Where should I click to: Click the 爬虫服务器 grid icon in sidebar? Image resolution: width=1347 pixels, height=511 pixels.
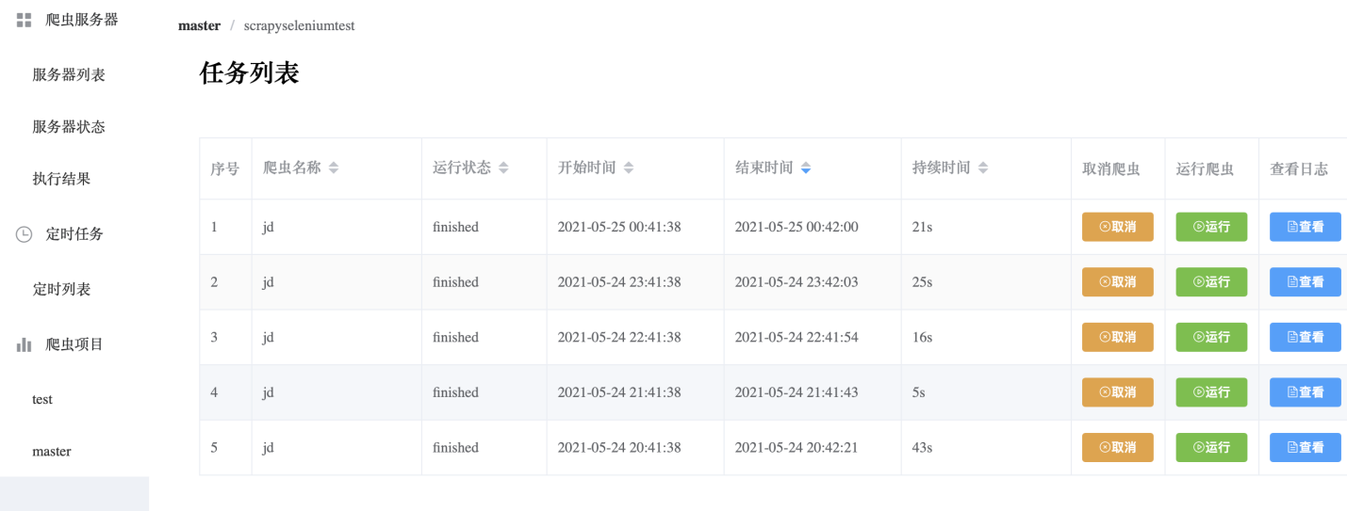tap(25, 20)
